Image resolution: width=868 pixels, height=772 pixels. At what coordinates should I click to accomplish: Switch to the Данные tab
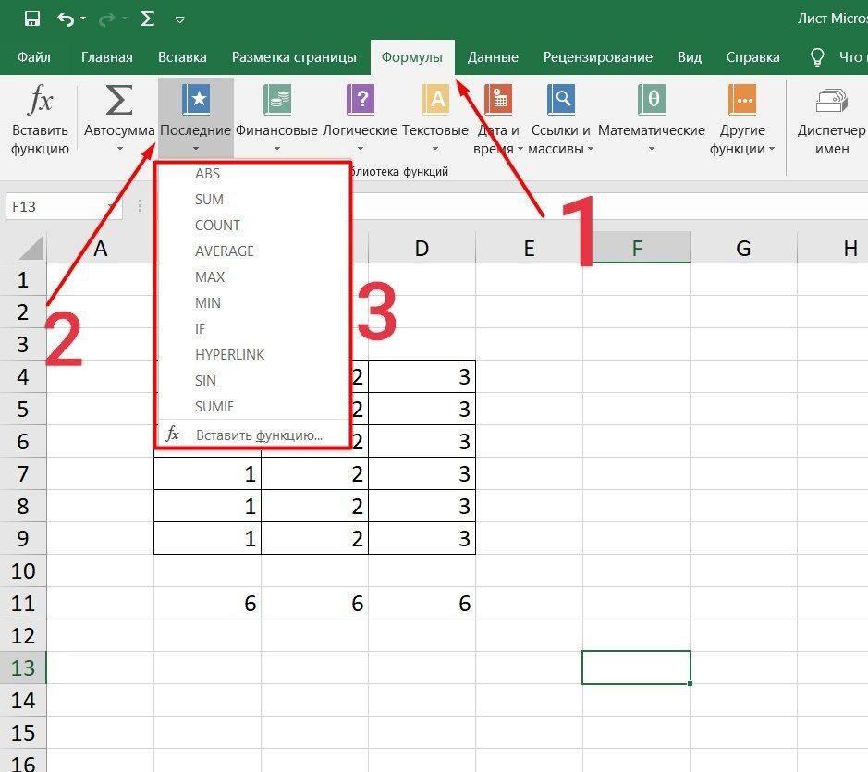click(x=493, y=57)
